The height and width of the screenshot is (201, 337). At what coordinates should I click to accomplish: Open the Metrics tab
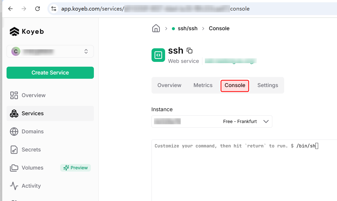pyautogui.click(x=203, y=85)
